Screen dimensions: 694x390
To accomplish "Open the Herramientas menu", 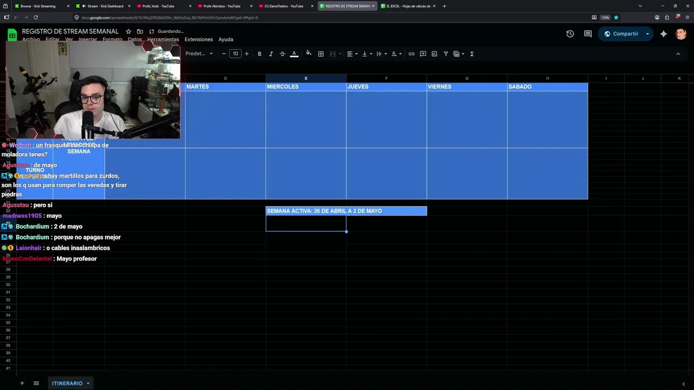I will [x=163, y=40].
